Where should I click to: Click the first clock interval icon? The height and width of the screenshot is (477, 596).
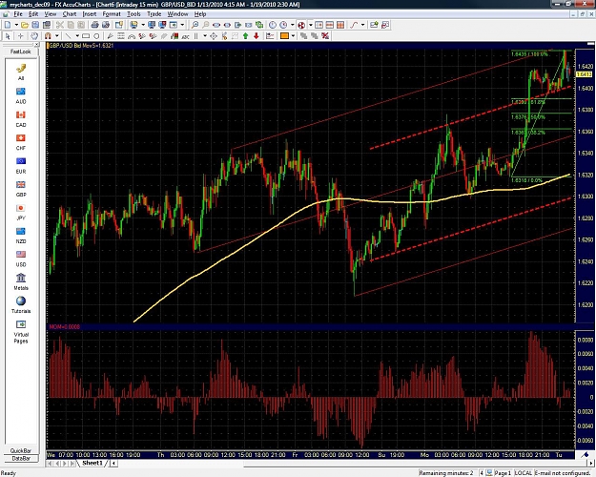click(x=273, y=25)
